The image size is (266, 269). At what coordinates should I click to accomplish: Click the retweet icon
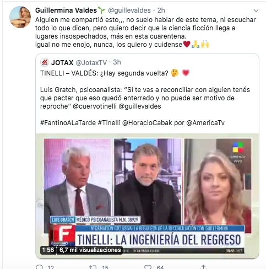point(93,267)
